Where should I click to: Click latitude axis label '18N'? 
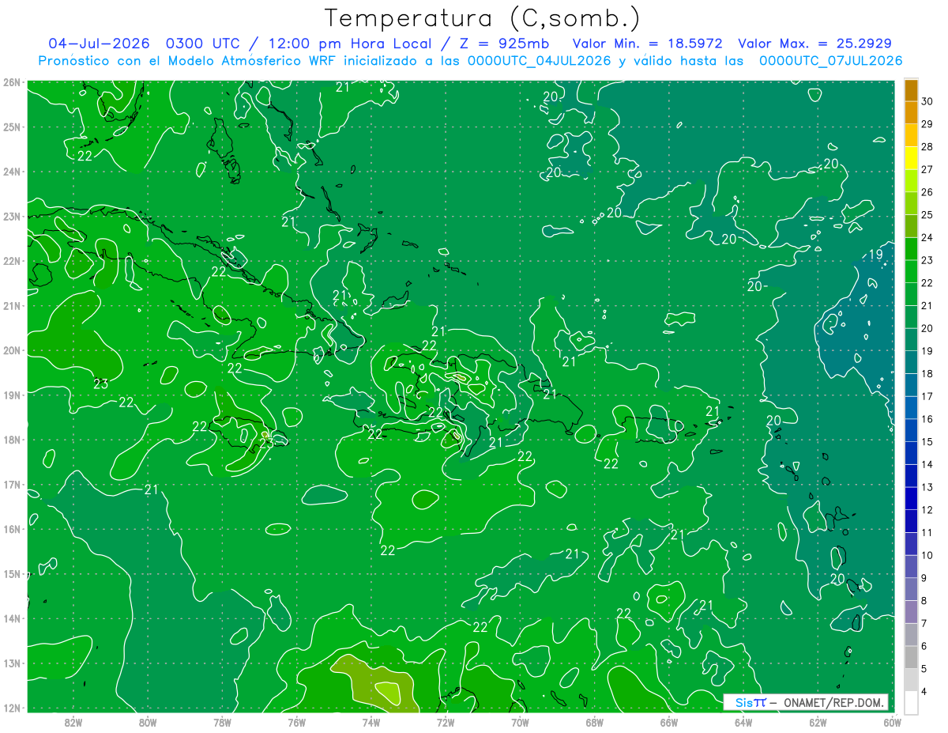click(x=12, y=440)
